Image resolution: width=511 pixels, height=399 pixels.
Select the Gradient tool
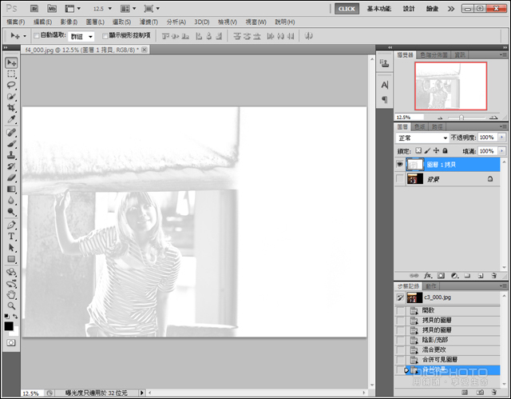(x=11, y=190)
